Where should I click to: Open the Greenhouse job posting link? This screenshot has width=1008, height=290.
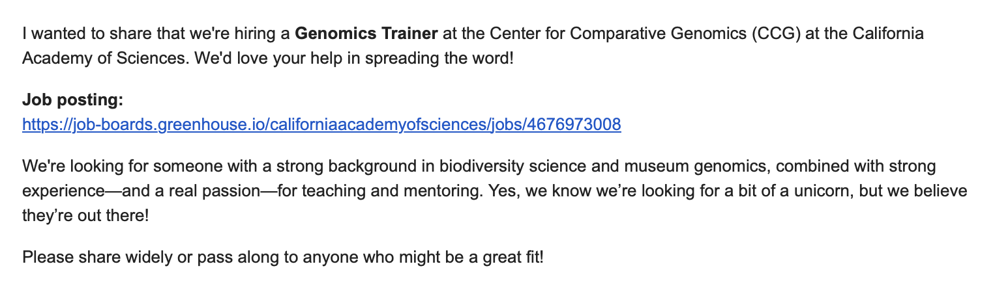pos(321,124)
